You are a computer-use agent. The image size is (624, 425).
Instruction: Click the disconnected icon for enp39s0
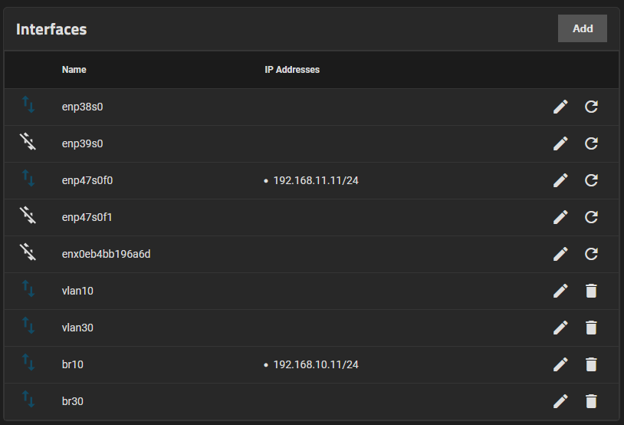pyautogui.click(x=28, y=142)
